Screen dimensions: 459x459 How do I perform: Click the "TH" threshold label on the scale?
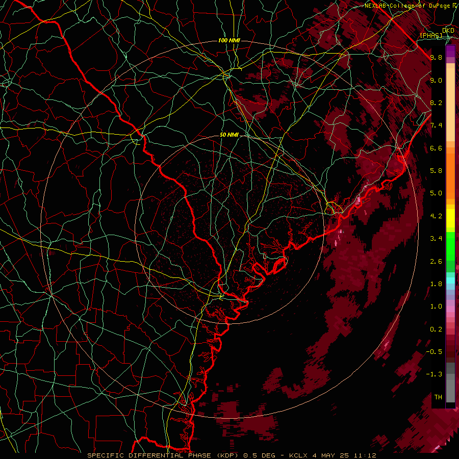click(438, 397)
